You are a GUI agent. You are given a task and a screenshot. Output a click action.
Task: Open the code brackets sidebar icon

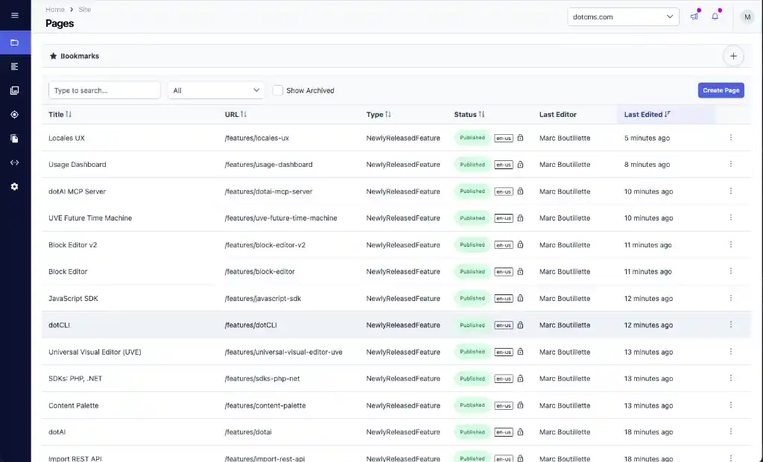coord(15,162)
